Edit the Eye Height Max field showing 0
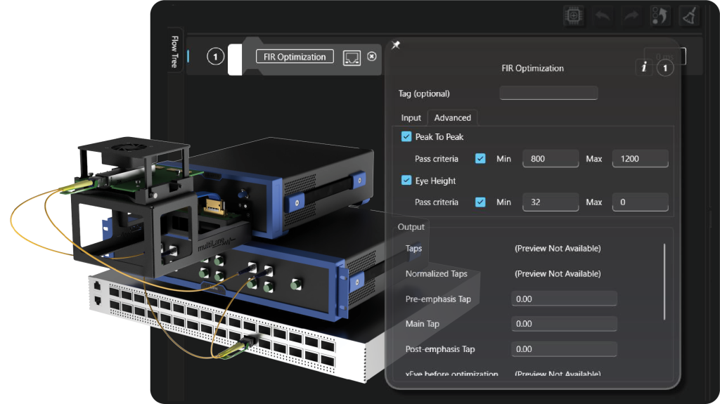 640,202
